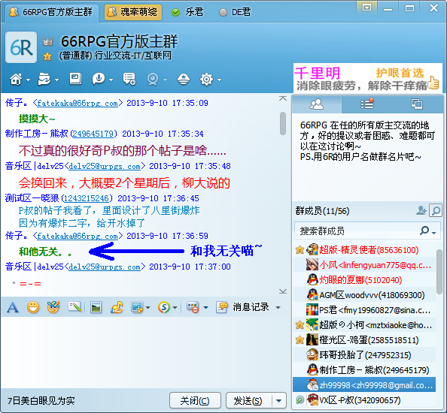
Task: Expand search options arrow in 搜索群成员 field
Action: [434, 233]
